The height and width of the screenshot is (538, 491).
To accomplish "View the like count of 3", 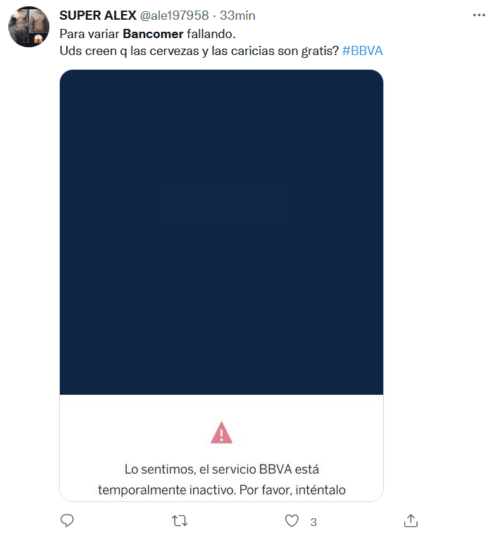I will click(313, 522).
